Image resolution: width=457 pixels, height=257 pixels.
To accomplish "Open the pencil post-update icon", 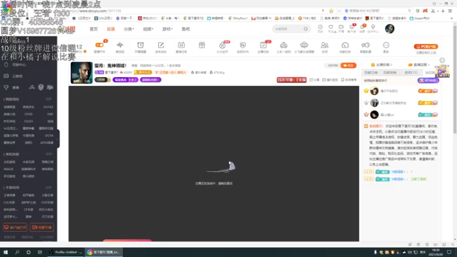I will (x=161, y=45).
